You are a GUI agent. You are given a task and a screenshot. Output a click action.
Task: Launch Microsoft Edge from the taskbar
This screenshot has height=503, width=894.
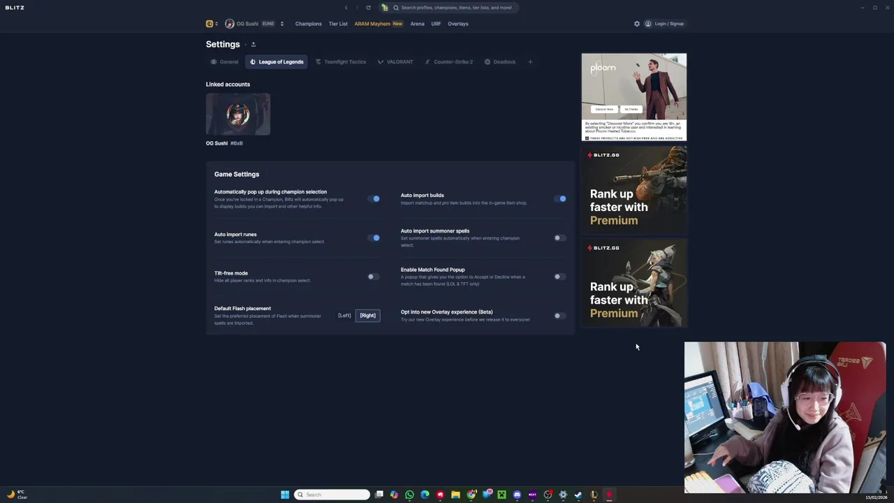(425, 495)
